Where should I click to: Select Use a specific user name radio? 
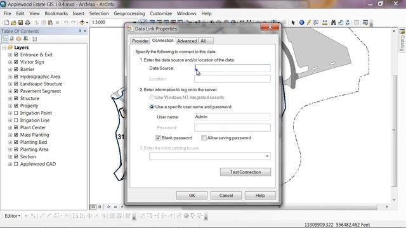[x=152, y=107]
